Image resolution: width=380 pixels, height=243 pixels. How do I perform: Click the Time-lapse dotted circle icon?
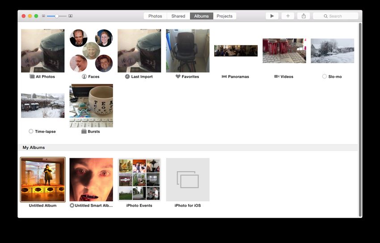click(31, 131)
